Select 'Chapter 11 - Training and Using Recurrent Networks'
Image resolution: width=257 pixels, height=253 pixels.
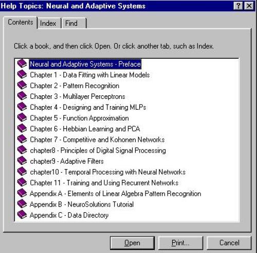(x=104, y=183)
